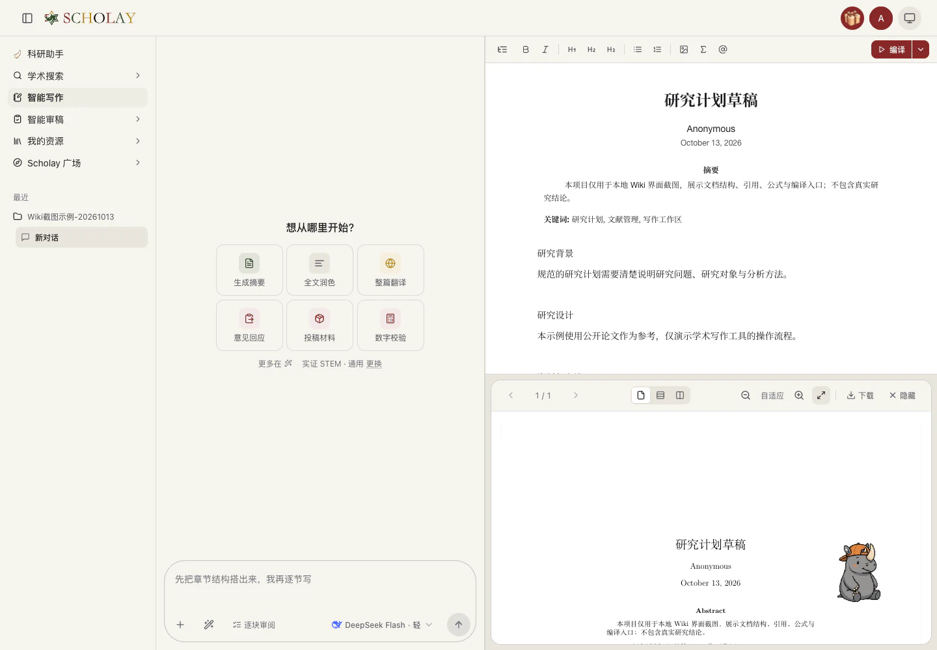This screenshot has height=650, width=937.
Task: Download the PDF via 下载
Action: click(x=860, y=395)
